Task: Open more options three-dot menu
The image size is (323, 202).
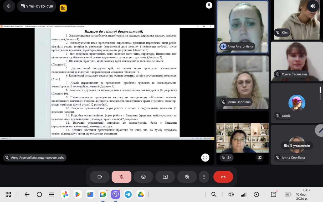Action: click(x=204, y=177)
